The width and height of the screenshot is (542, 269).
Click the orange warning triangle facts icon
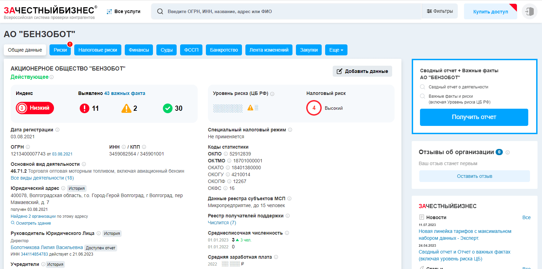(x=126, y=108)
